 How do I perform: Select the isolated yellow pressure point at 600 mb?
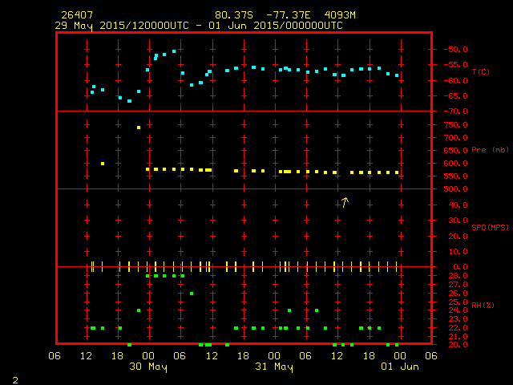coord(103,164)
